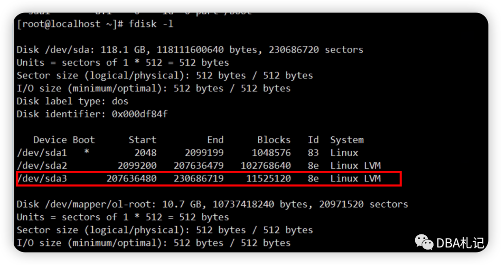The width and height of the screenshot is (501, 265).
Task: Click the fdisk -l command text
Action: tap(151, 24)
